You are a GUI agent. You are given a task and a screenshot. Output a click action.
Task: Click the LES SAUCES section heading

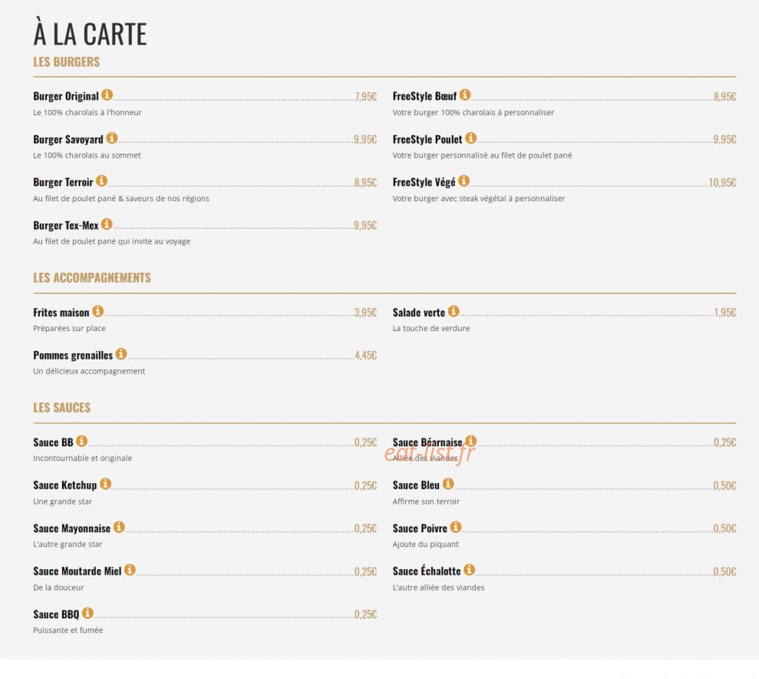point(62,408)
